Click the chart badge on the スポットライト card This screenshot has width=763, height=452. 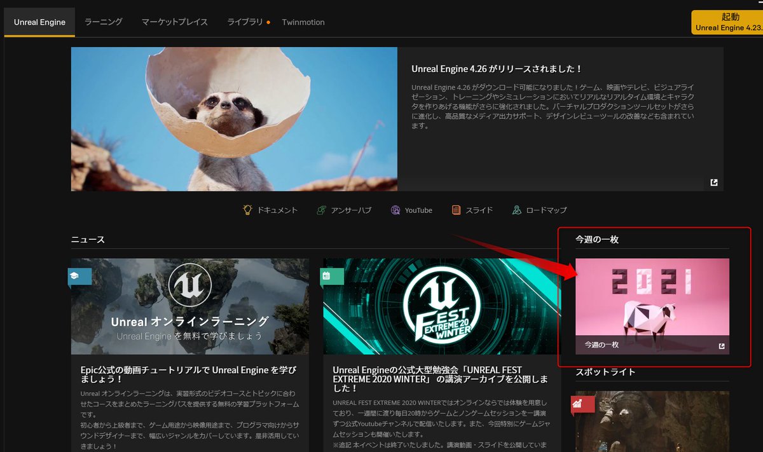584,403
